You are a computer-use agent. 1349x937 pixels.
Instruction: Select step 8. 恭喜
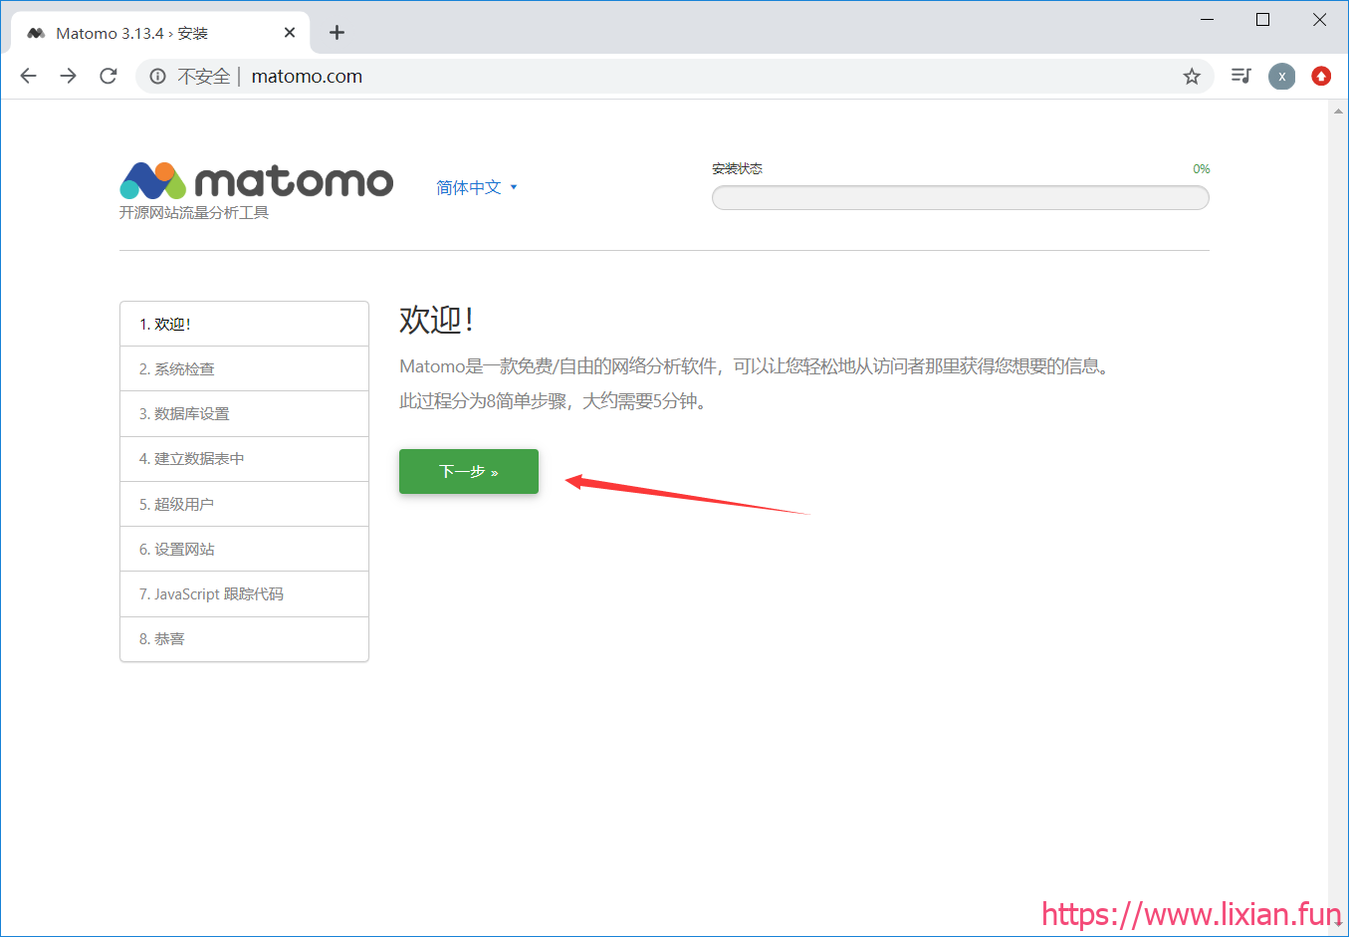244,639
